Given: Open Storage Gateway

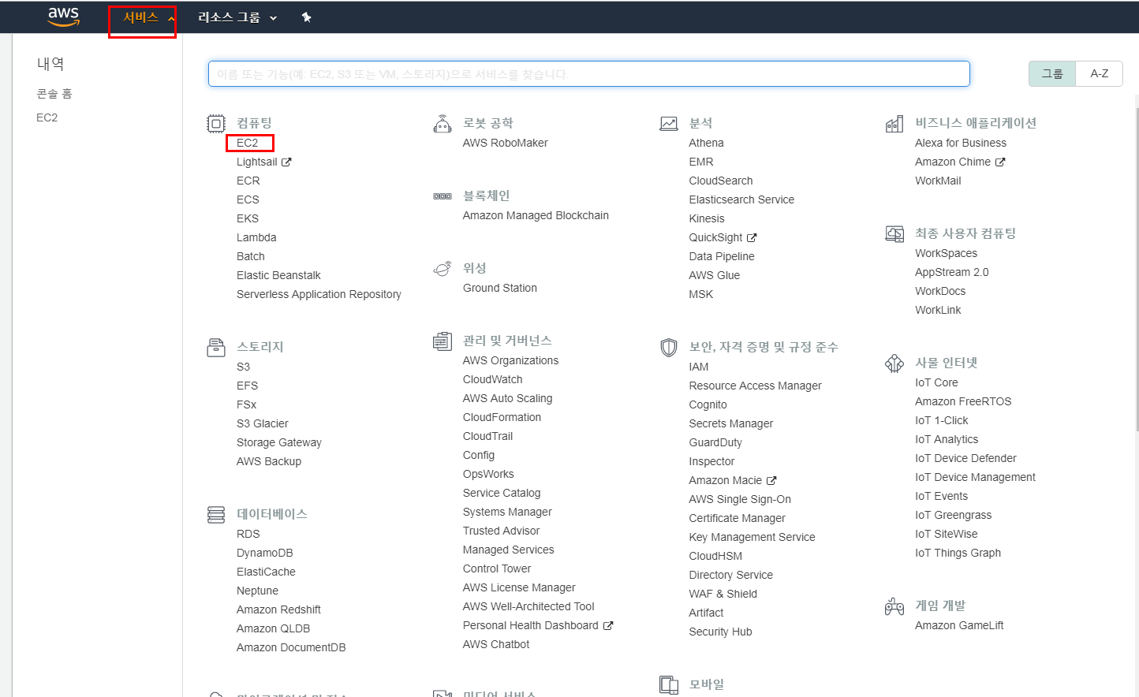Looking at the screenshot, I should pos(278,442).
